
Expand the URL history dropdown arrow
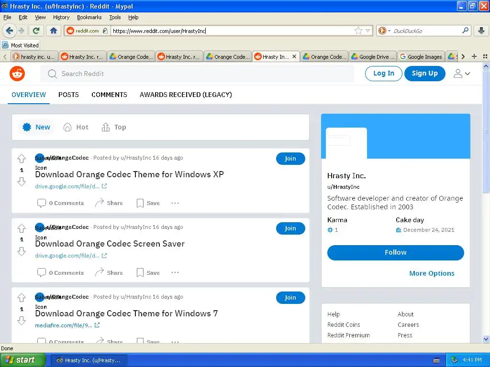[x=368, y=31]
